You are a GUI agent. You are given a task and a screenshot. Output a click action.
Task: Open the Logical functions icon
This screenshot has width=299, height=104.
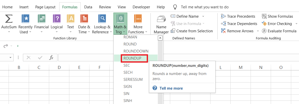57,19
